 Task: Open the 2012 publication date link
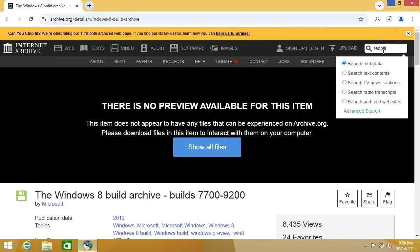[x=119, y=218]
